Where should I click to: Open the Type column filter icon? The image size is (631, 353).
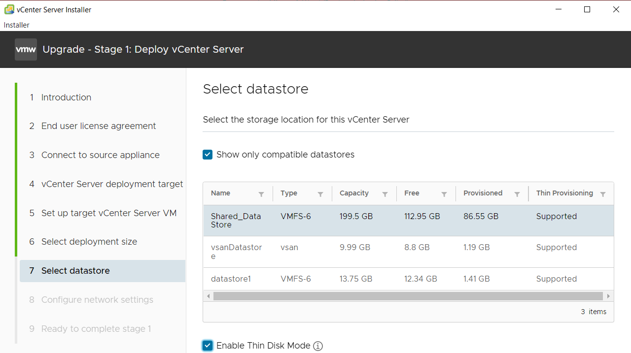(x=320, y=194)
